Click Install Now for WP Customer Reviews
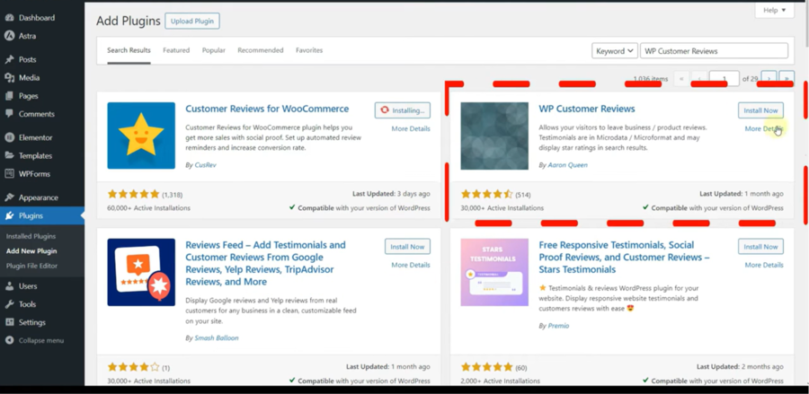 760,110
